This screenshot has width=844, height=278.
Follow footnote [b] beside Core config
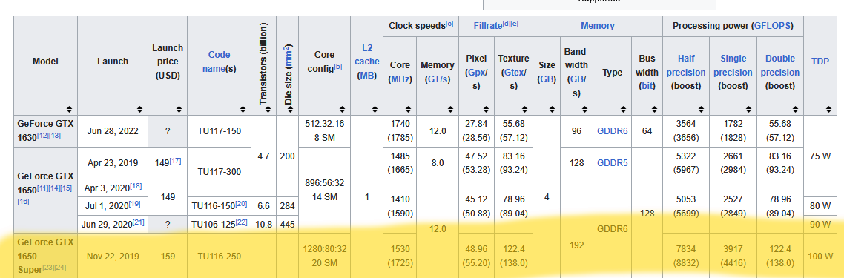[338, 67]
